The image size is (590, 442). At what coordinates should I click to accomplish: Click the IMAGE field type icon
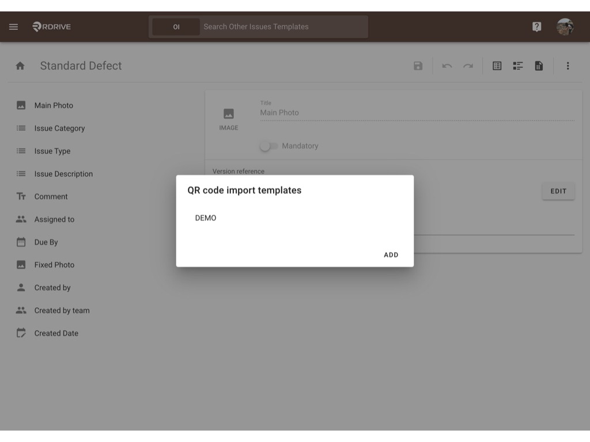point(229,114)
